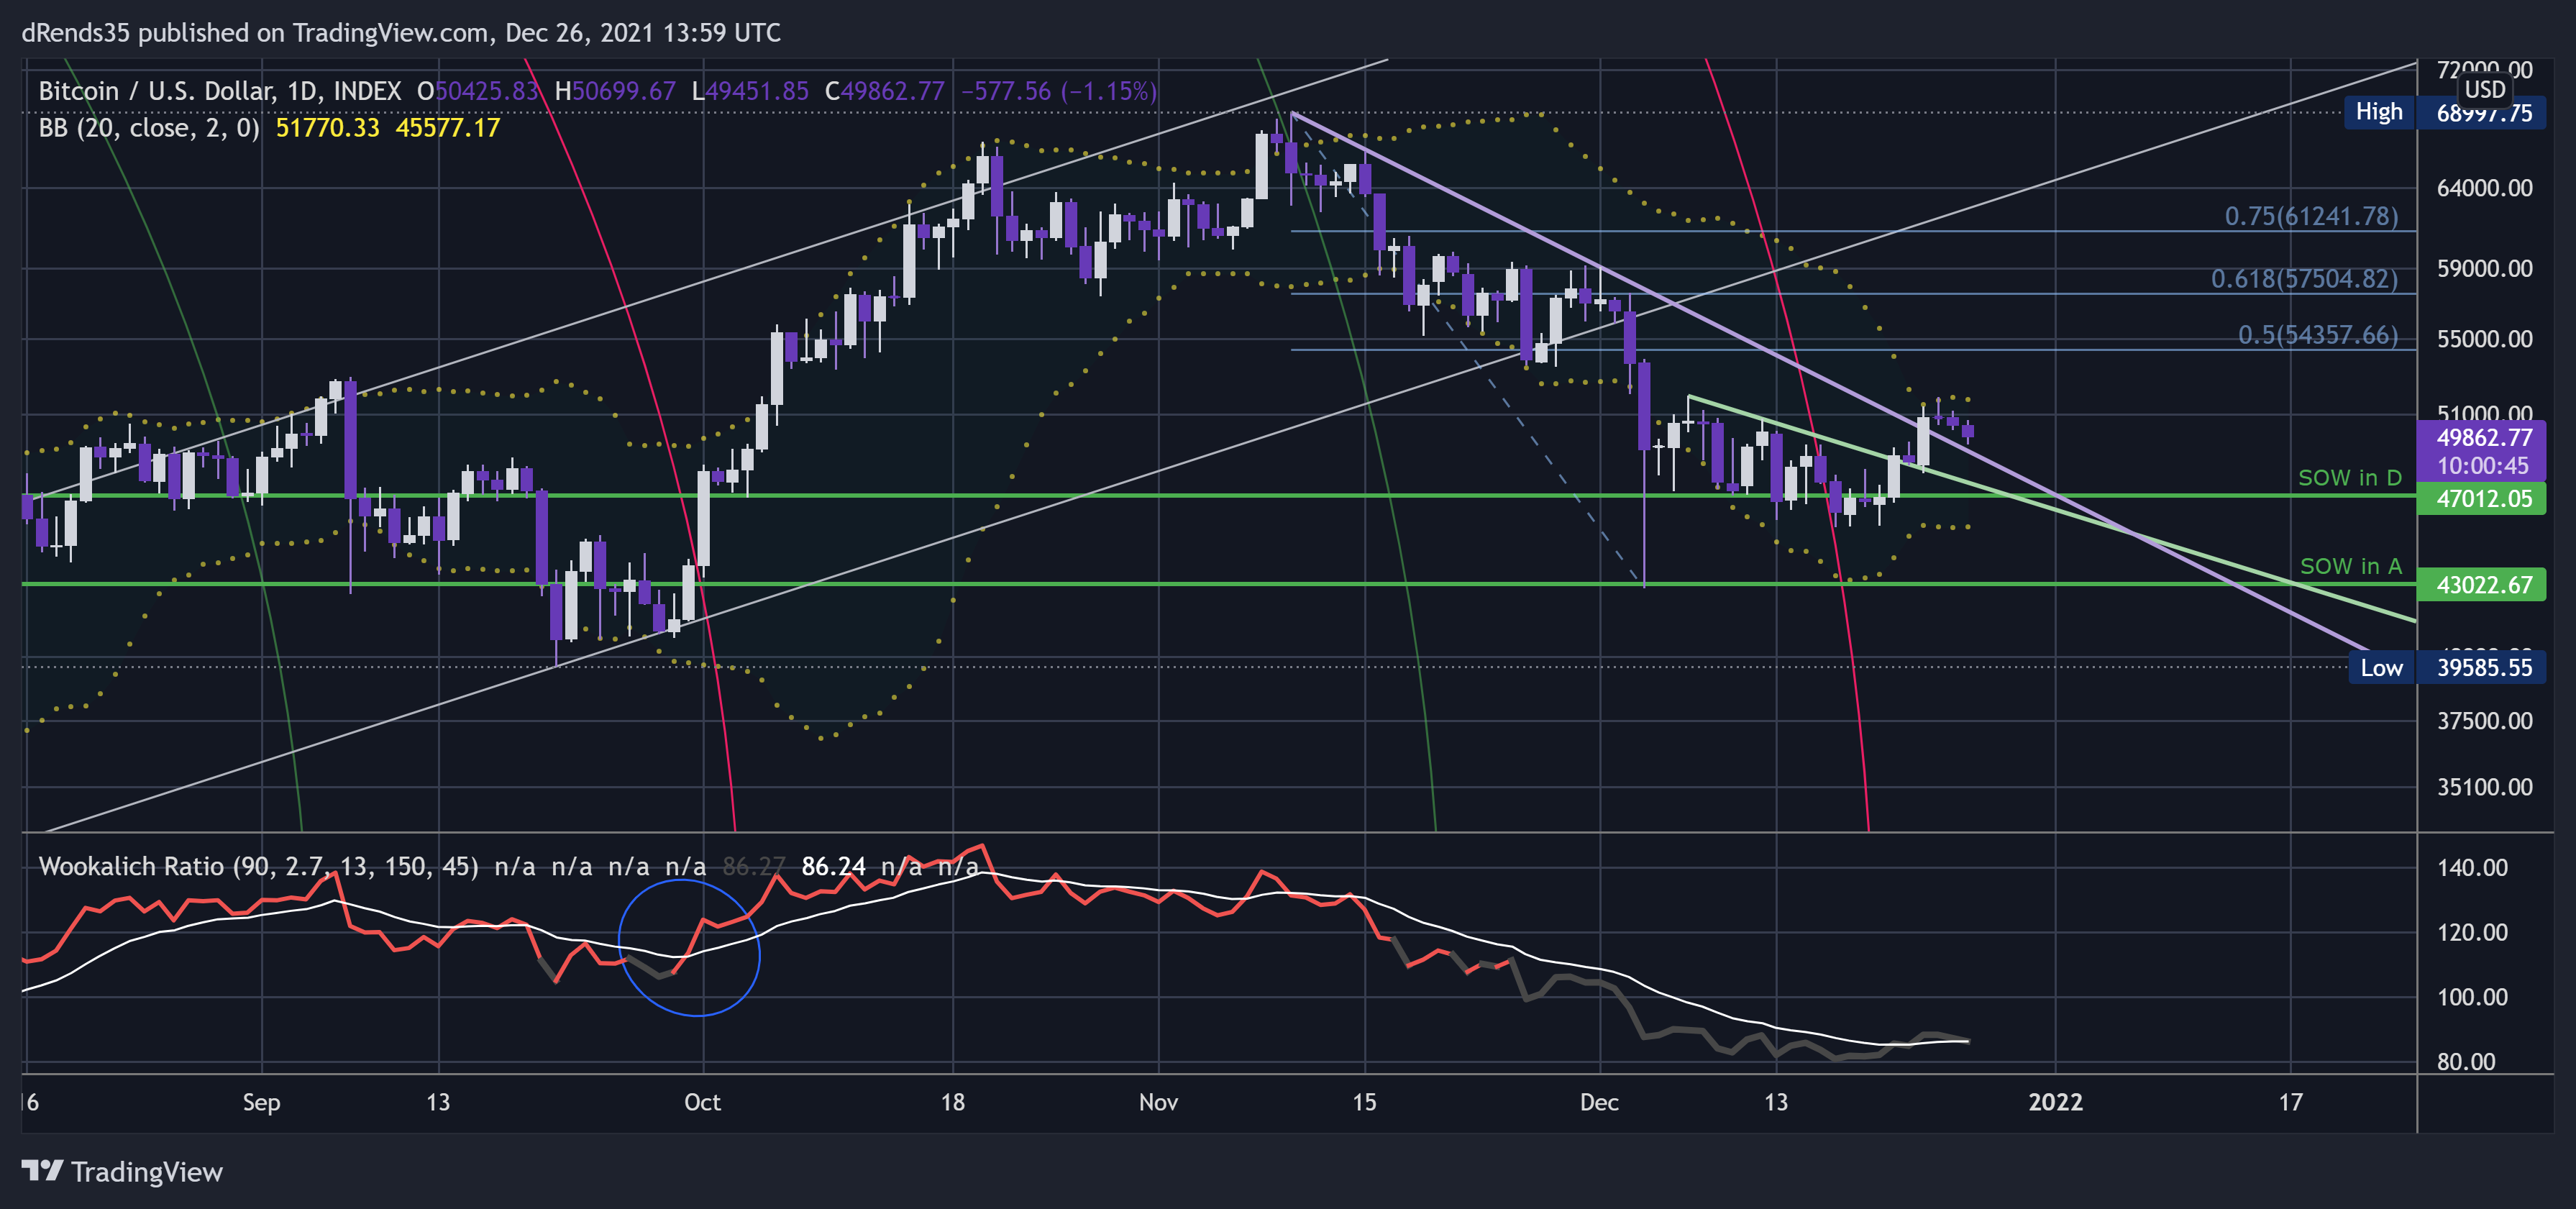Click the 64000.00 price scale label
Image resolution: width=2576 pixels, height=1209 pixels.
(2484, 188)
